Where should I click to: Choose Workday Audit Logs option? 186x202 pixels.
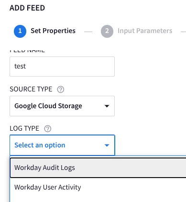[98, 168]
